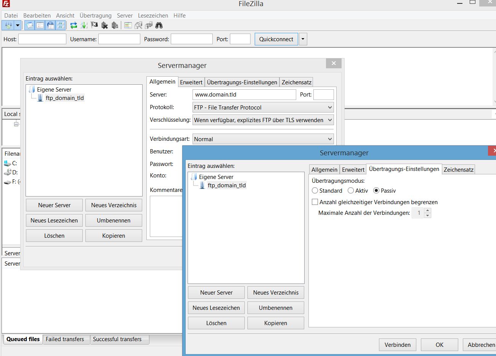Screen dimensions: 496x356
Task: Toggle the remote directory tree icon
Action: [50, 26]
